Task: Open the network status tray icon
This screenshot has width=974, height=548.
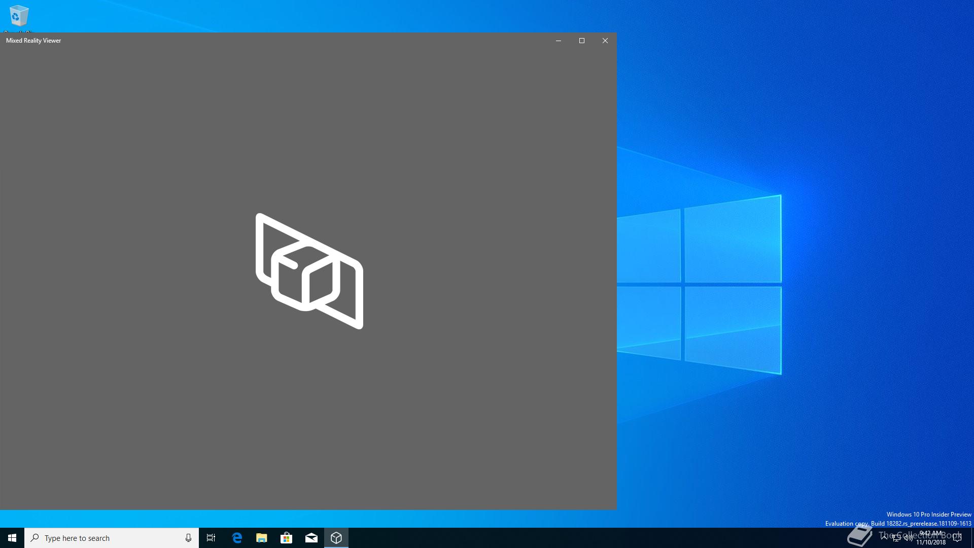Action: (x=896, y=538)
